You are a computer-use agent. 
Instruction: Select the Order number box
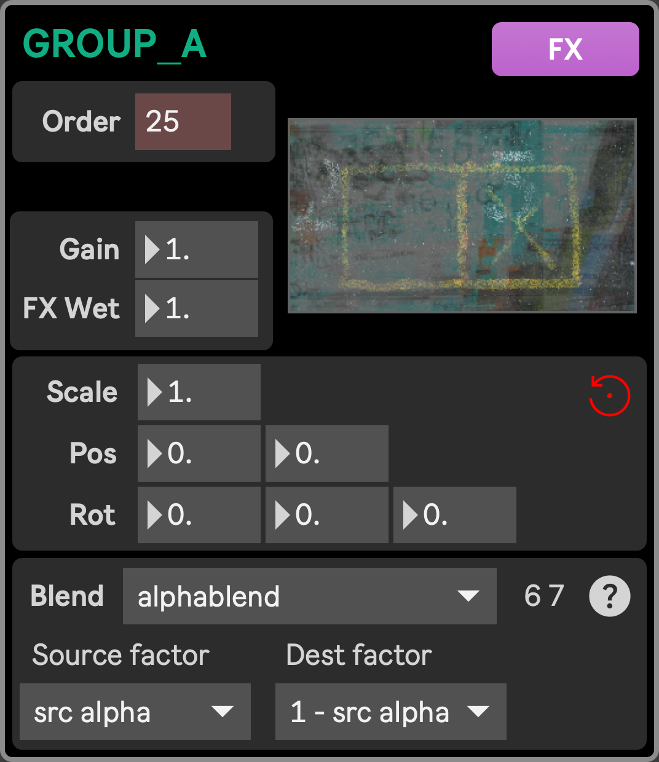point(183,122)
